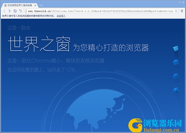Click the tab's globe favicon
186x133 pixels.
[5, 5]
